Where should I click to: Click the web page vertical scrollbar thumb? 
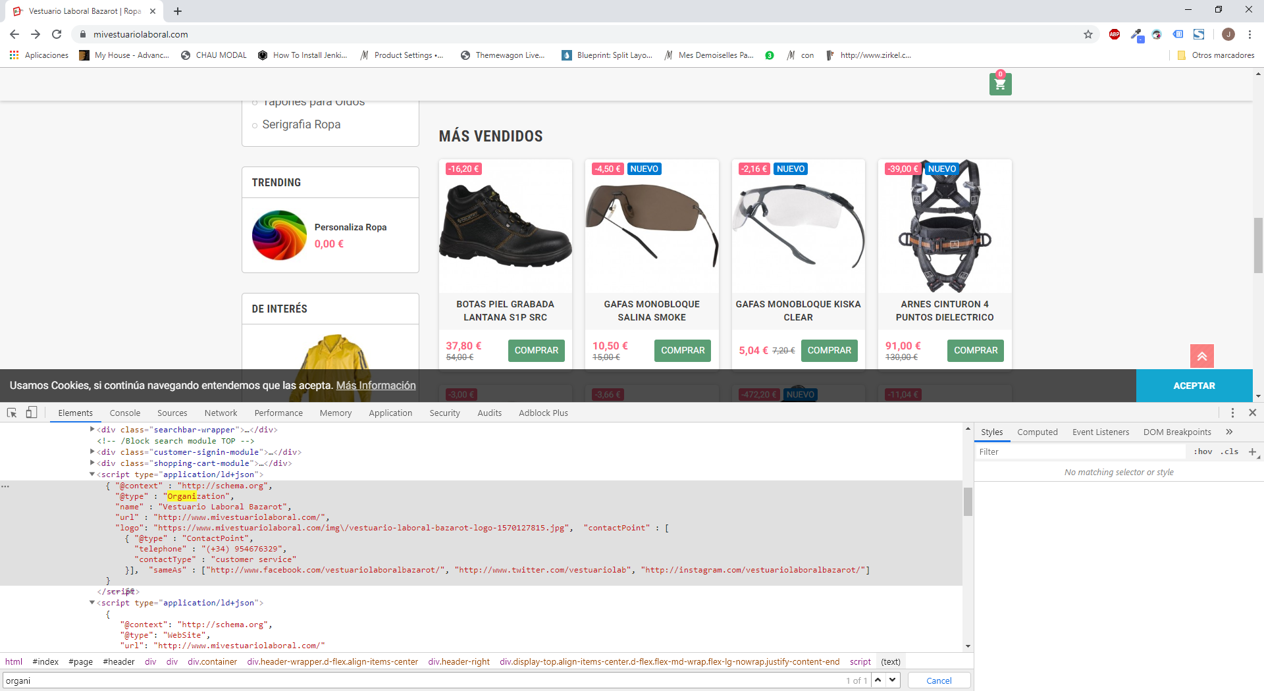tap(1258, 245)
